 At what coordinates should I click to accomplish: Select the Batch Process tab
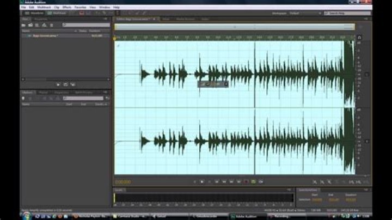[84, 93]
